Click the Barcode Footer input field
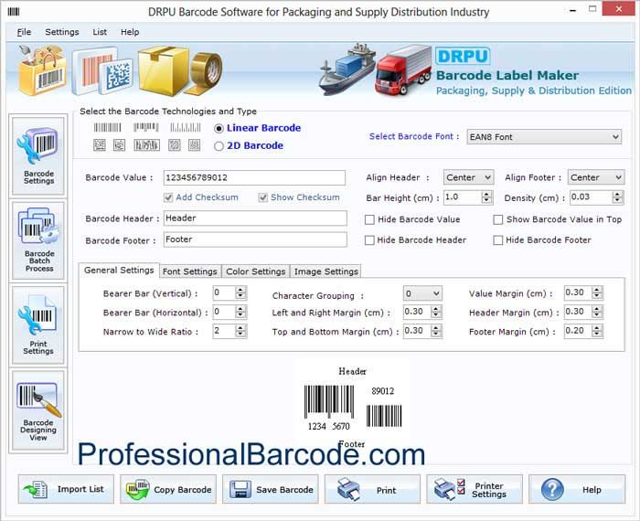Viewport: 640px width, 521px height. 255,239
